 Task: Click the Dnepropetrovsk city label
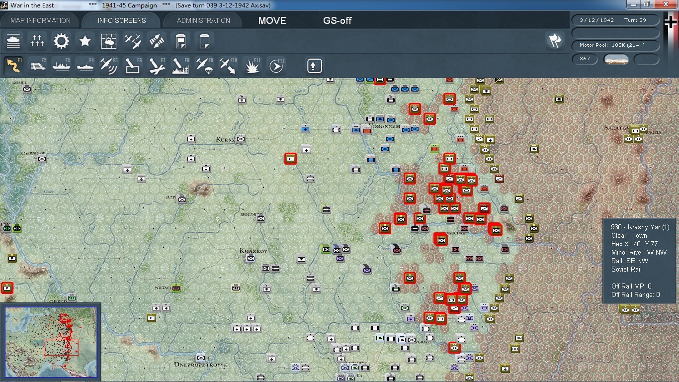click(200, 365)
